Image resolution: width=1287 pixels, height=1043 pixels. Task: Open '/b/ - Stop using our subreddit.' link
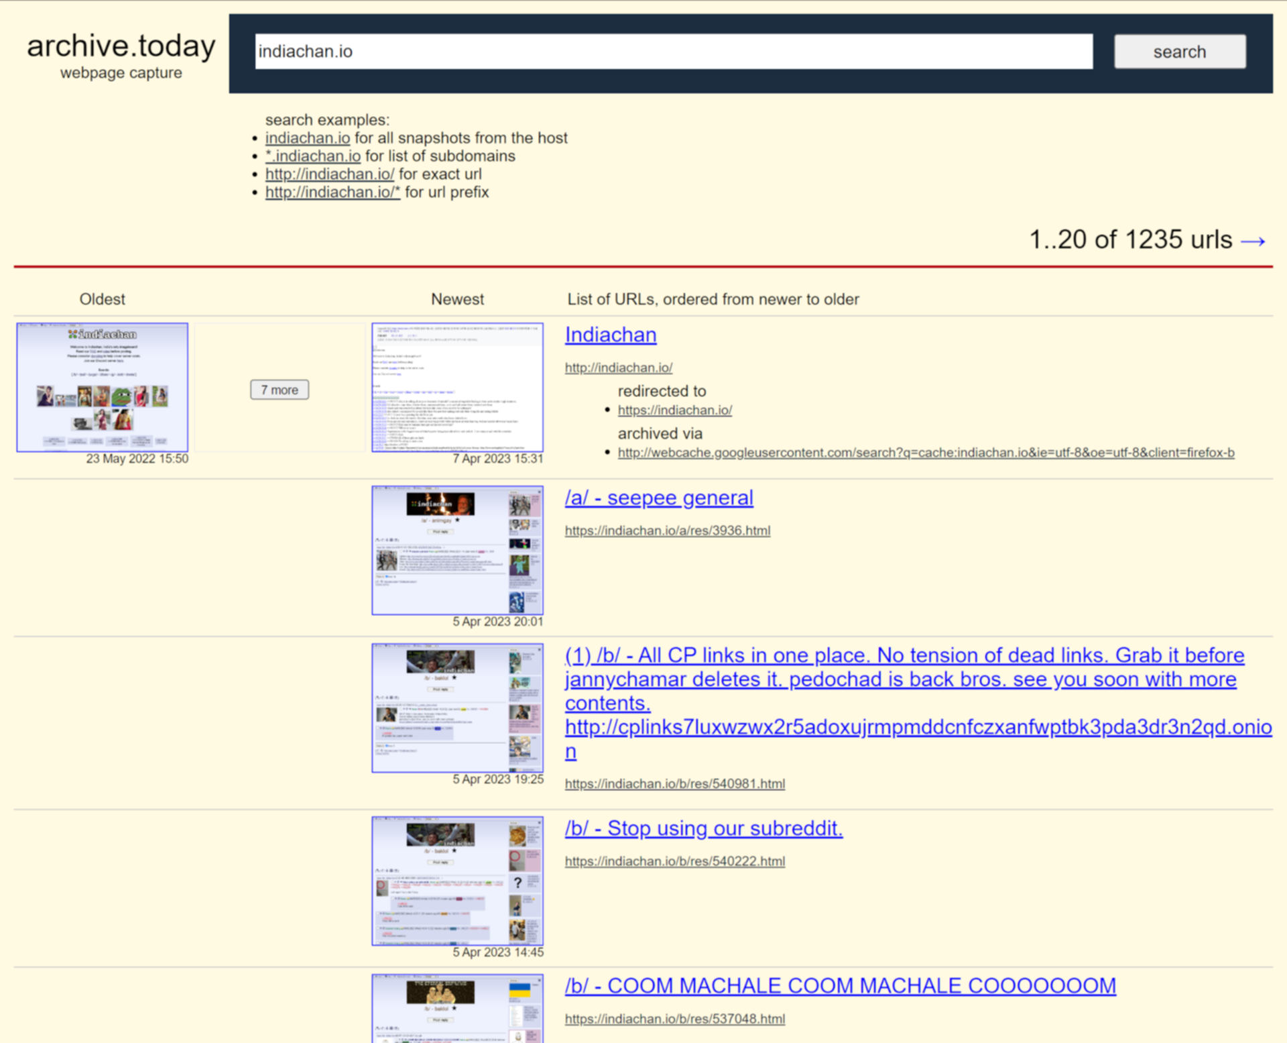click(x=704, y=828)
